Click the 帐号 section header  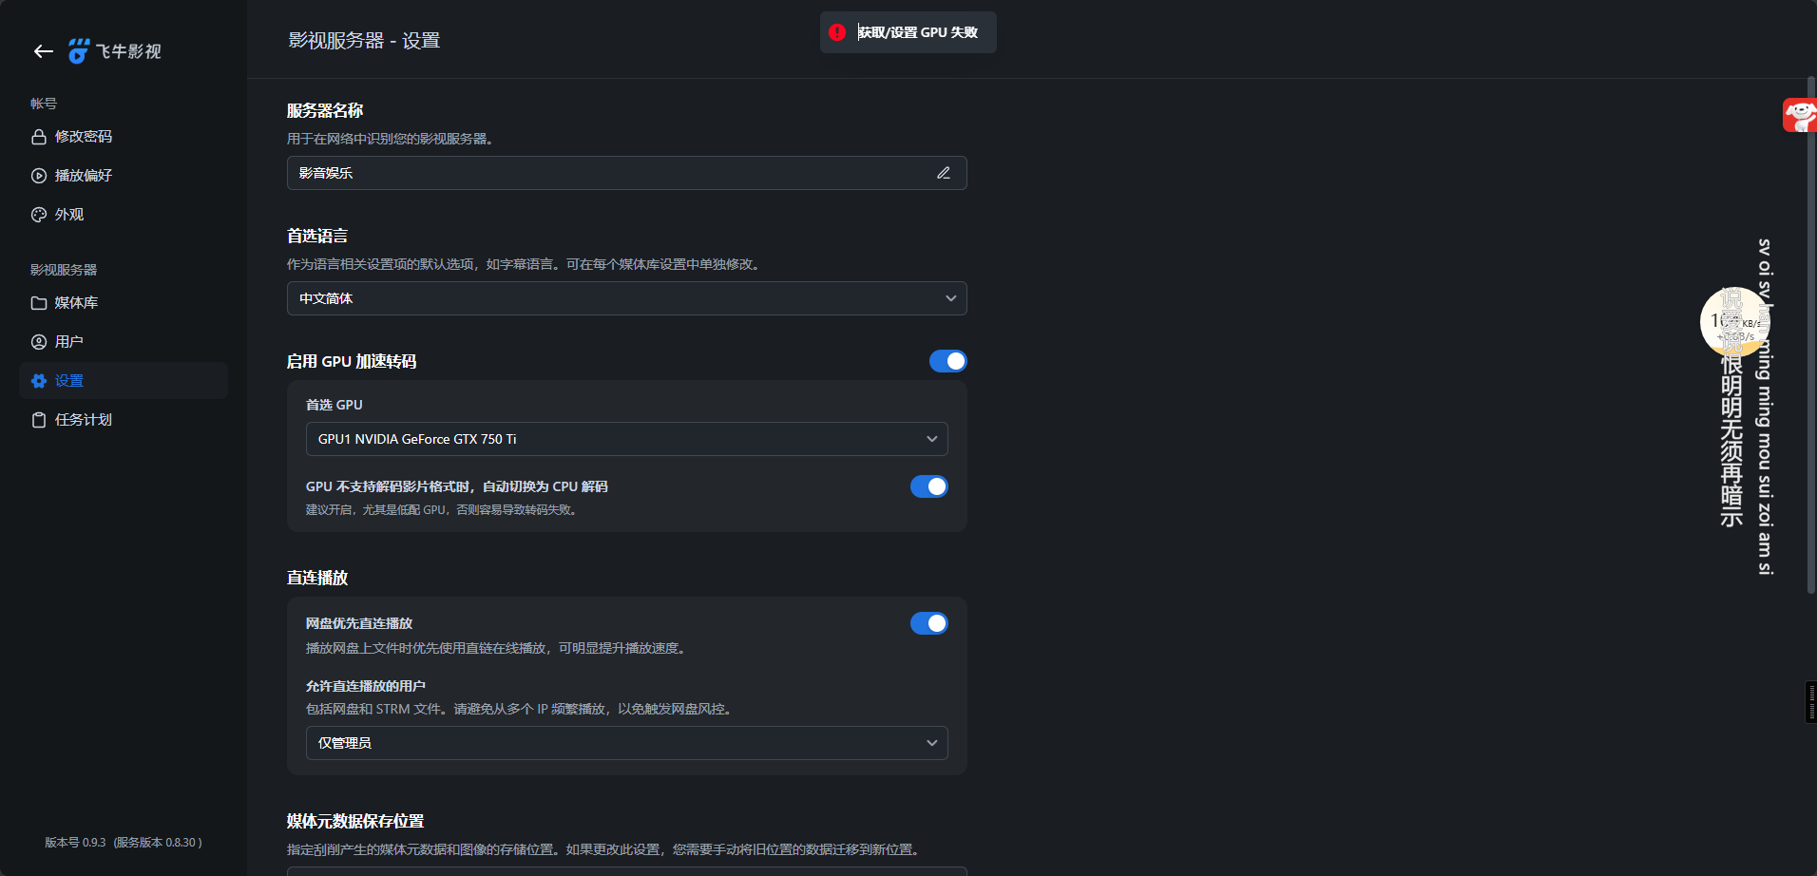[44, 103]
